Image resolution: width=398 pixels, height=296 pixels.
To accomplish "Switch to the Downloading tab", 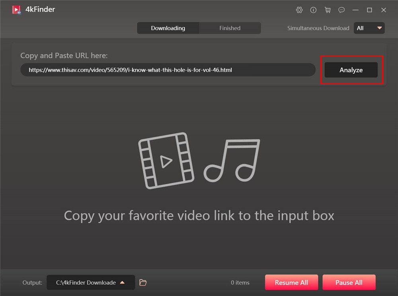I will pyautogui.click(x=168, y=28).
